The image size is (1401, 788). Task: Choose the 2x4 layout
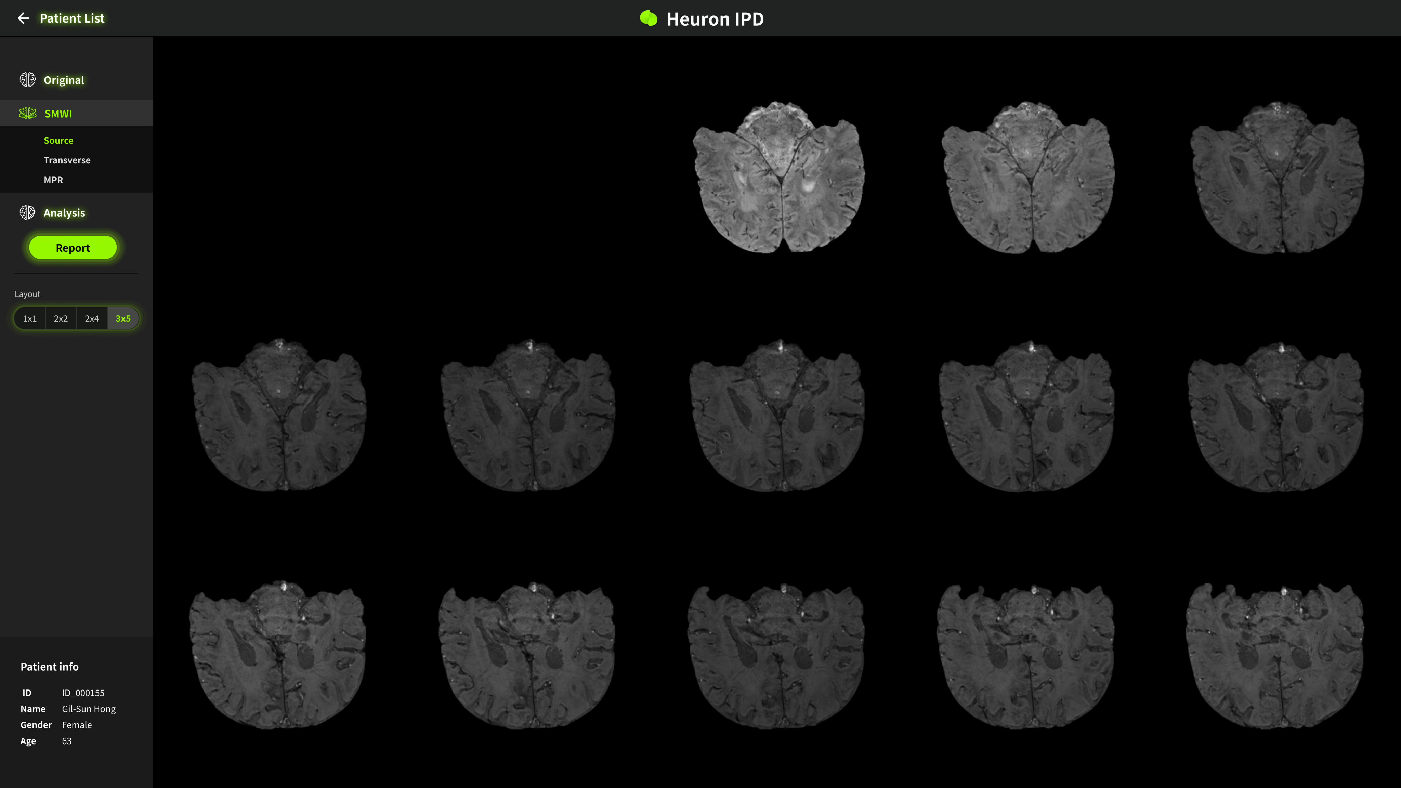tap(92, 319)
